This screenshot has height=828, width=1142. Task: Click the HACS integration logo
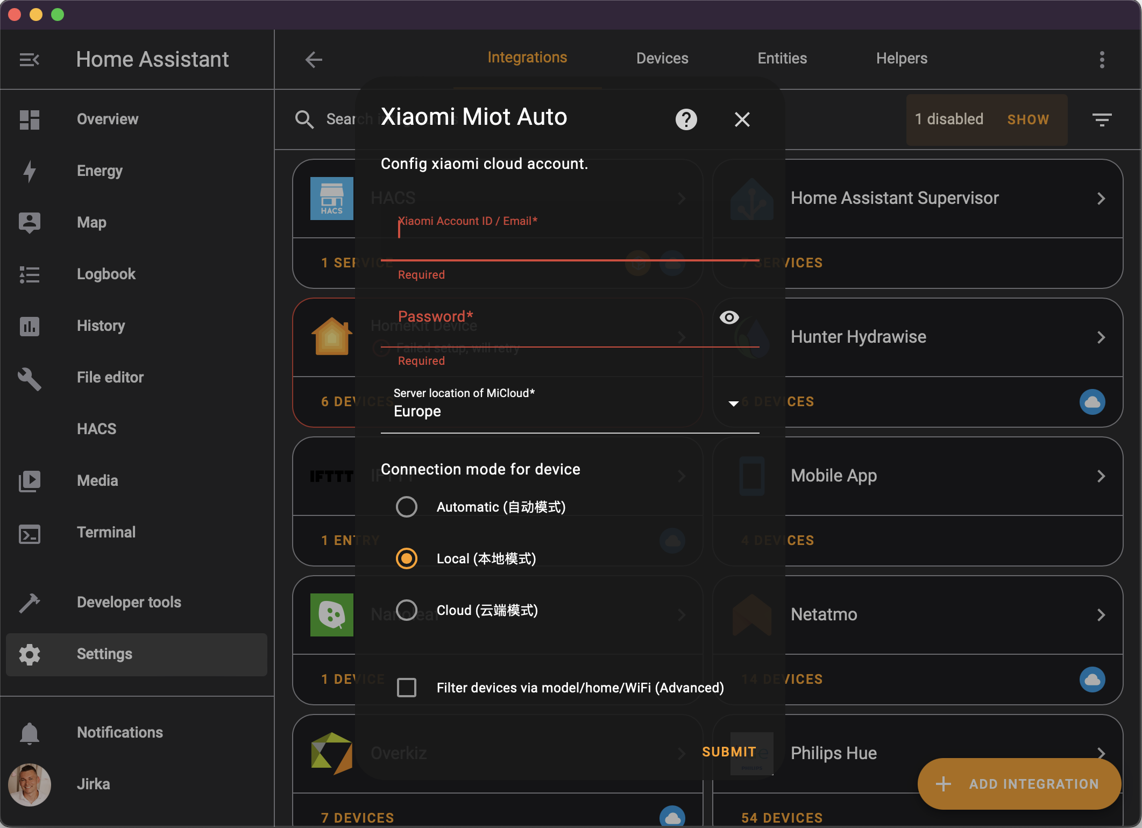pos(331,198)
